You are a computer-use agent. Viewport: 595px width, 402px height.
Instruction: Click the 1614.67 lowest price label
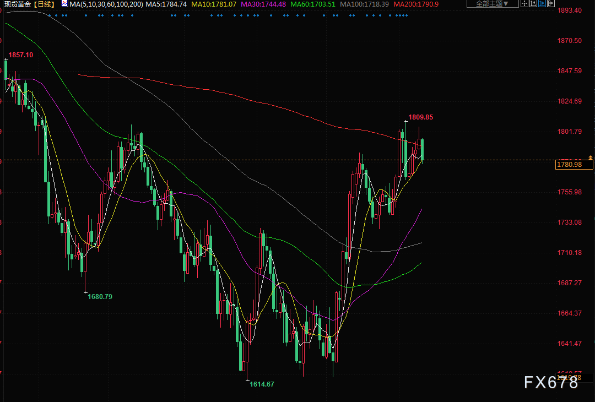click(262, 384)
